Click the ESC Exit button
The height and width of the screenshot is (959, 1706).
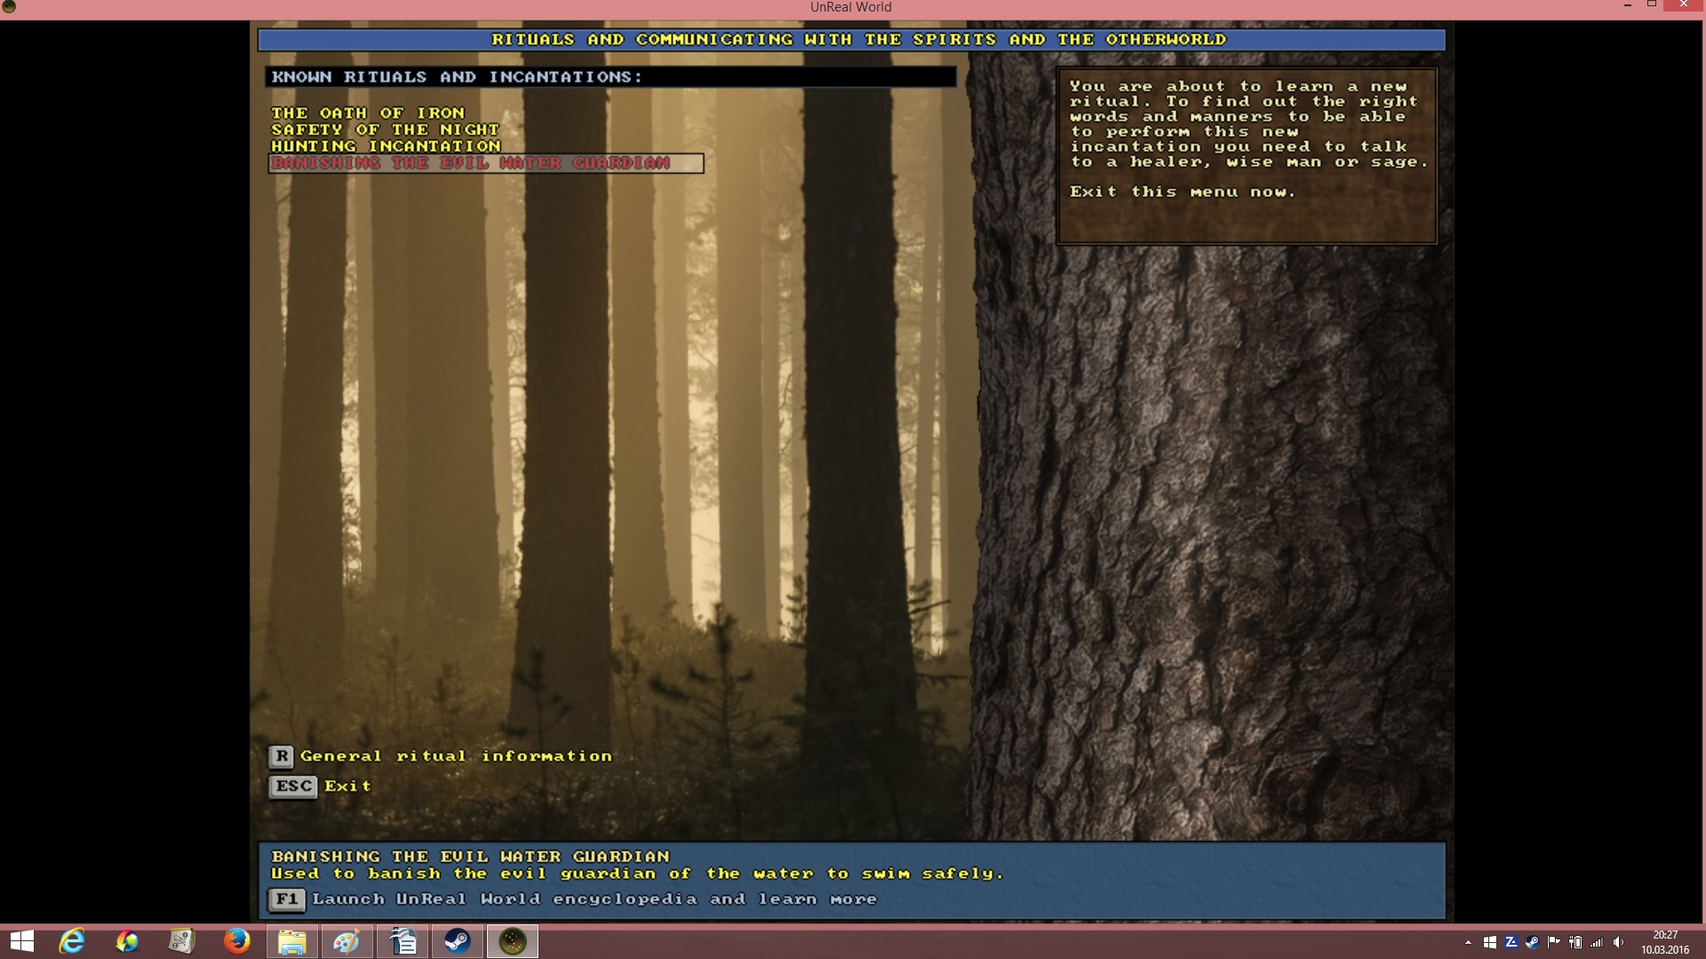(320, 787)
